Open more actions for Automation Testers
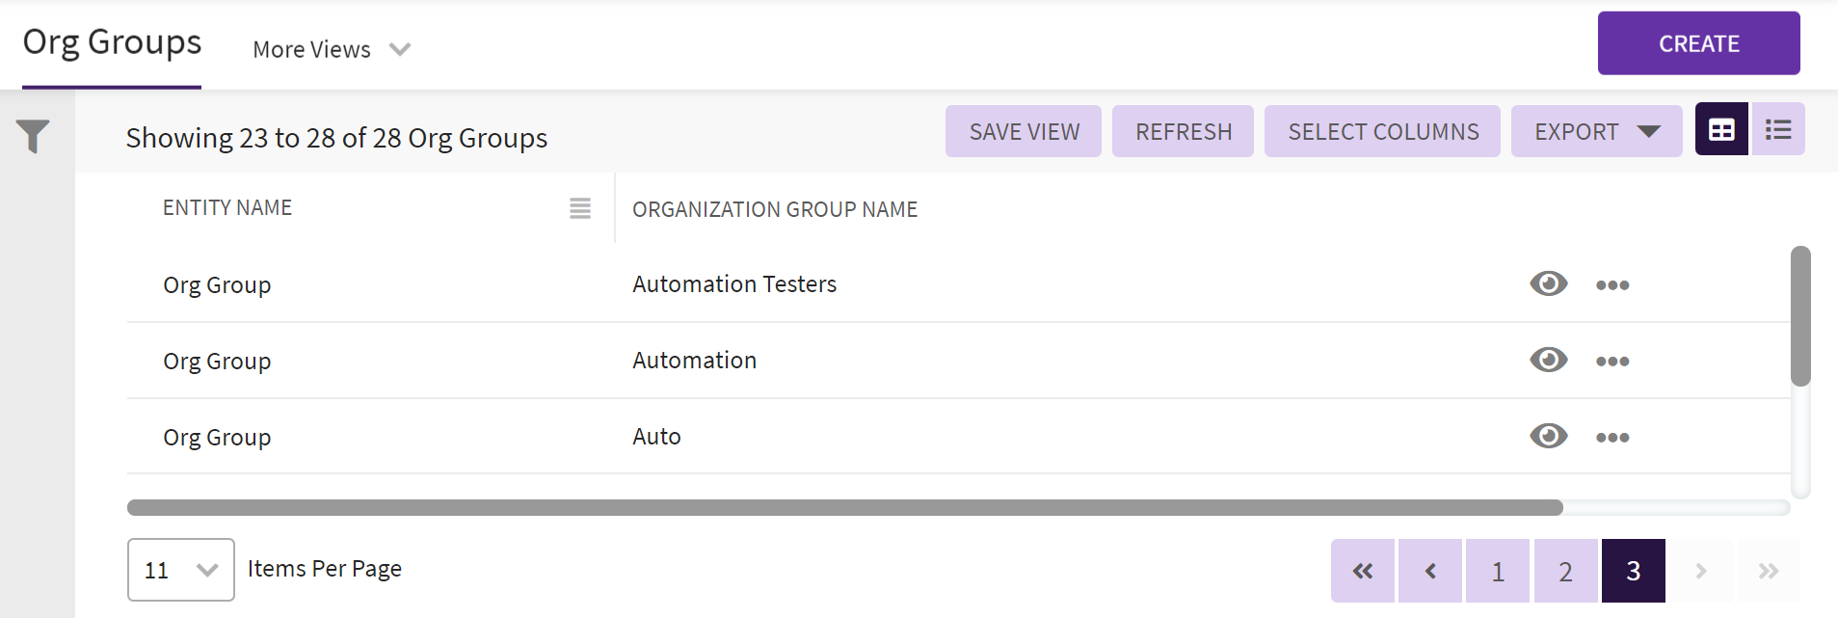1838x618 pixels. point(1612,285)
